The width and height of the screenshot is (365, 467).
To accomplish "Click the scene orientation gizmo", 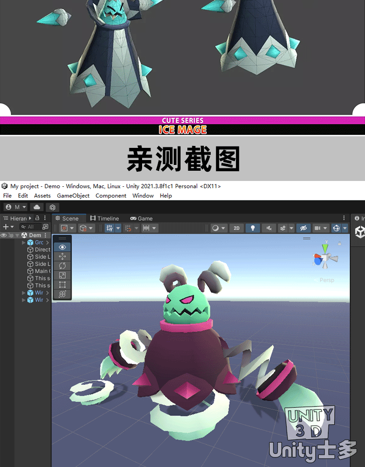I will [x=325, y=258].
